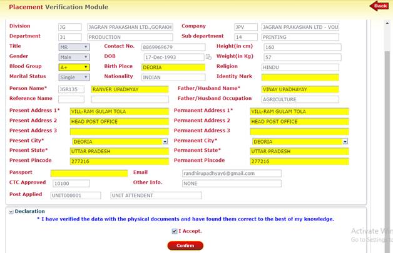Click the DOB date field
This screenshot has width=393, height=253.
(174, 57)
